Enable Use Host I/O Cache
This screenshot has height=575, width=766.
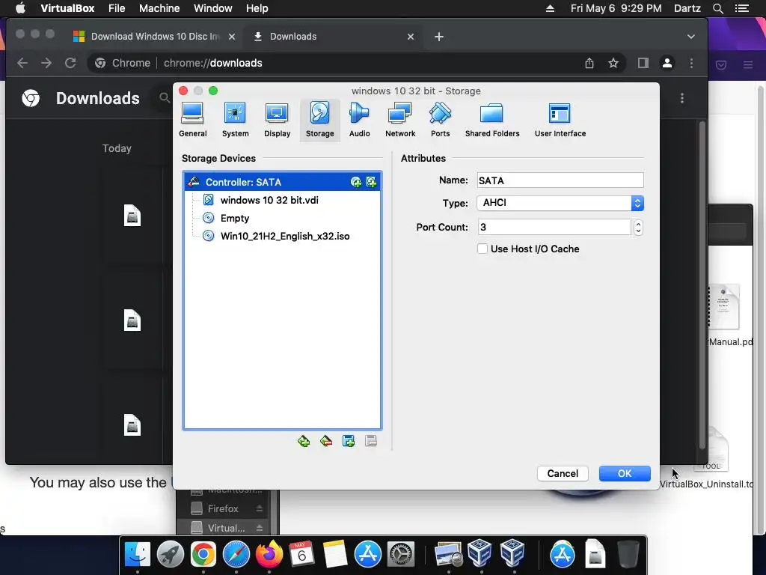click(x=482, y=249)
